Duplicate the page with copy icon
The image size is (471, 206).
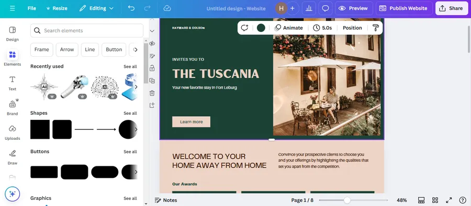point(152,80)
